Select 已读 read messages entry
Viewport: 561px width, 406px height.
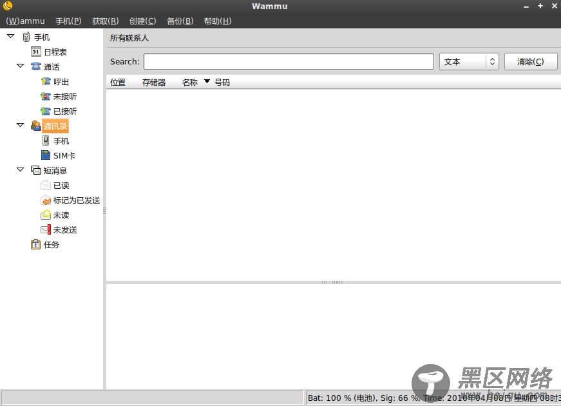point(61,185)
